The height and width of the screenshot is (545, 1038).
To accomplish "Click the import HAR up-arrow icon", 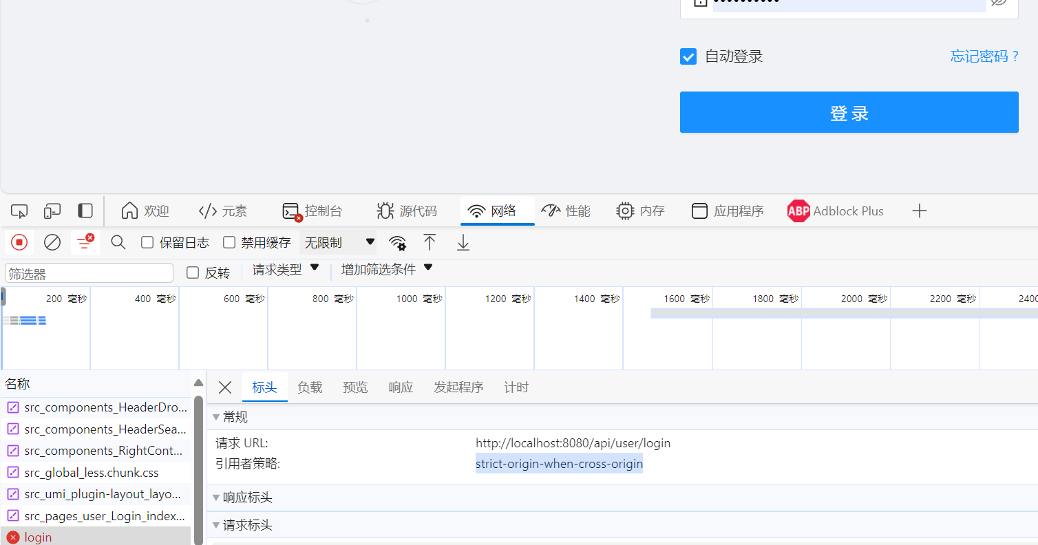I will [430, 242].
